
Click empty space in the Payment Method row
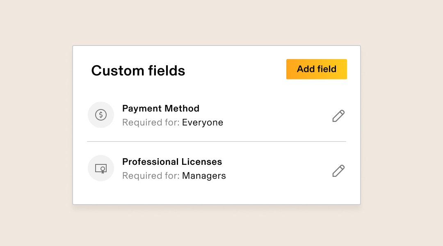277,116
